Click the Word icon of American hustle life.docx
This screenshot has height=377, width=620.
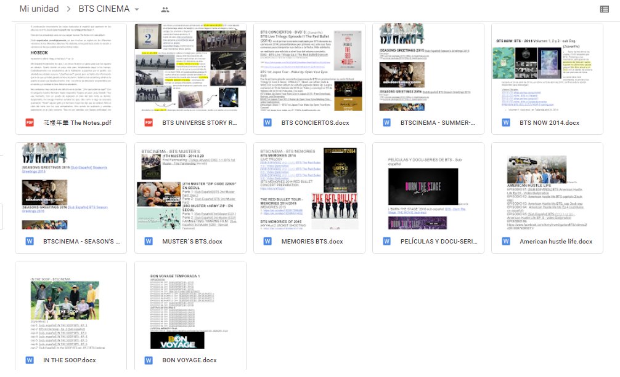[x=506, y=241]
